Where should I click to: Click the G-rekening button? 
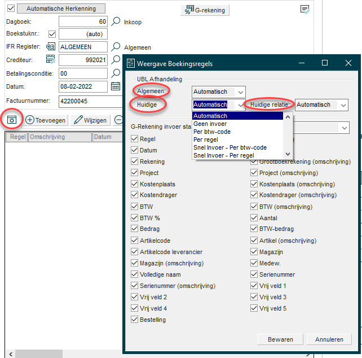tap(205, 10)
